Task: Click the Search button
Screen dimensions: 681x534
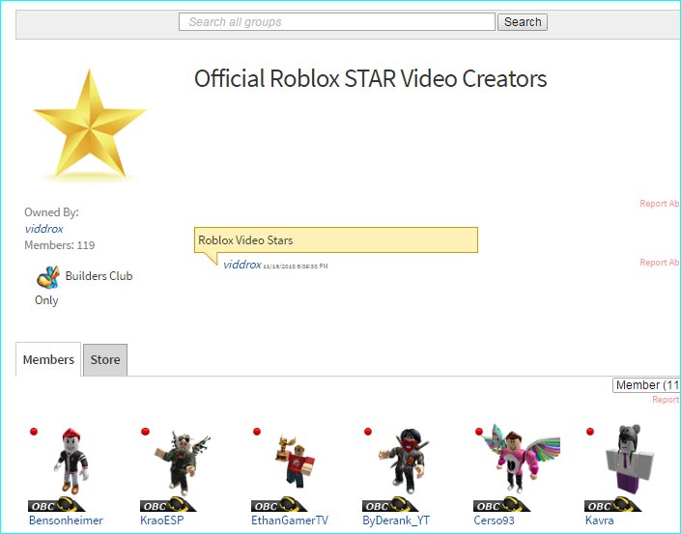Action: click(523, 21)
